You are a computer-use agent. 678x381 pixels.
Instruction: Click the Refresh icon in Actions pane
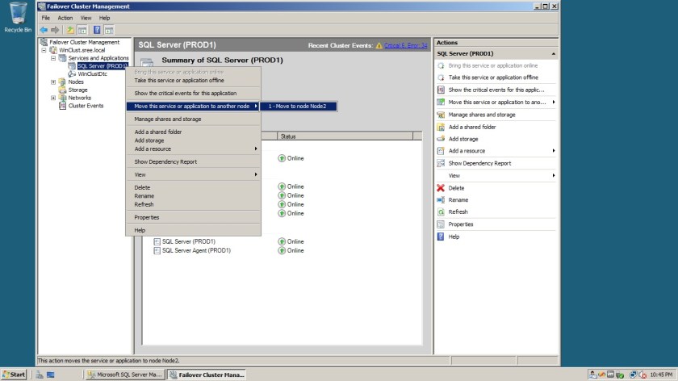441,212
